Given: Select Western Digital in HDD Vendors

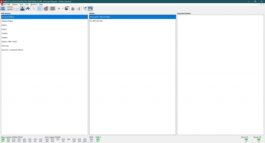Looking at the screenshot, I should tap(7, 21).
